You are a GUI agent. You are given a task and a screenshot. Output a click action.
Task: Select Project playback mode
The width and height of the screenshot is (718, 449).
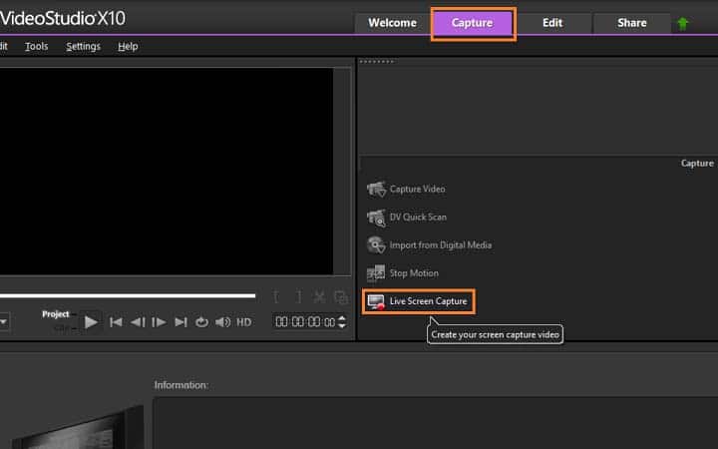(56, 314)
